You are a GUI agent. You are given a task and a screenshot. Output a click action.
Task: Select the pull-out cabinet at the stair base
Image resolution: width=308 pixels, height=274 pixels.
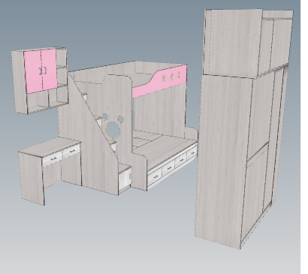[x=125, y=177]
